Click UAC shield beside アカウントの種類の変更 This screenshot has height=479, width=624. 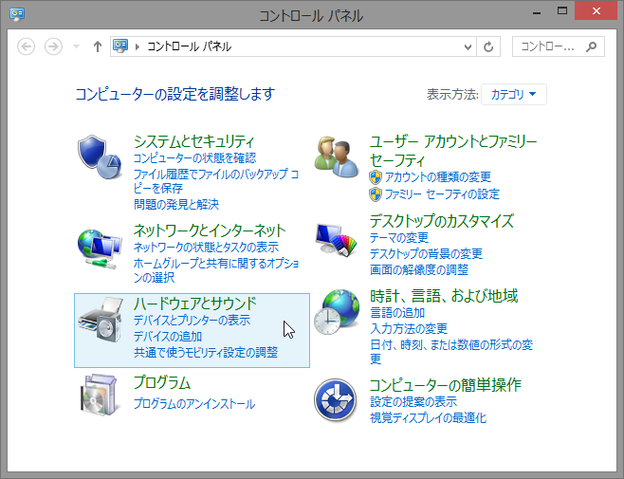point(376,177)
